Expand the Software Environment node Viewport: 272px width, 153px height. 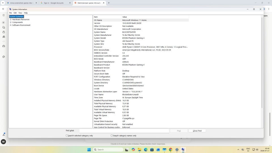pyautogui.click(x=11, y=25)
